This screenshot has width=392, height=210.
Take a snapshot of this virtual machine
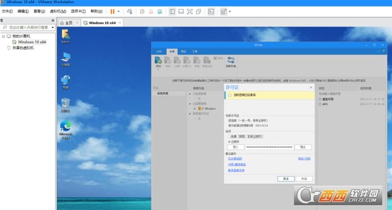point(142,11)
